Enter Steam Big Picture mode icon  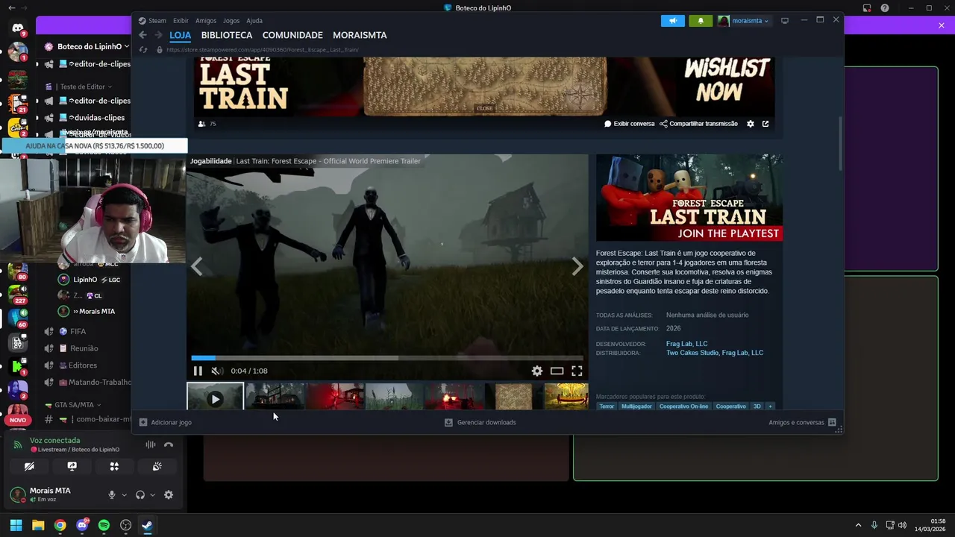coord(785,21)
